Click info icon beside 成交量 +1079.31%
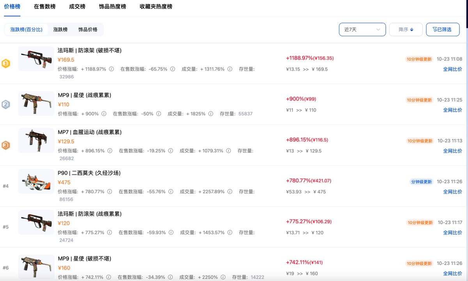468x281 pixels. (229, 151)
